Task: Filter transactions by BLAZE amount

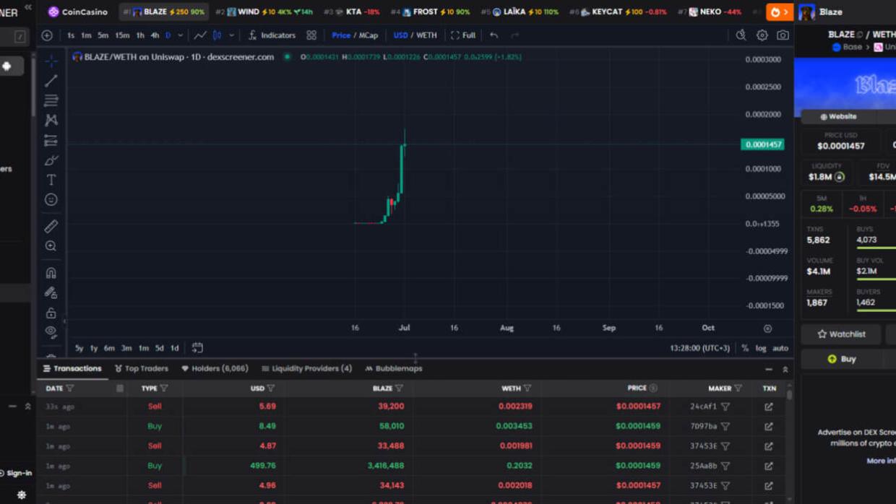Action: pyautogui.click(x=399, y=388)
